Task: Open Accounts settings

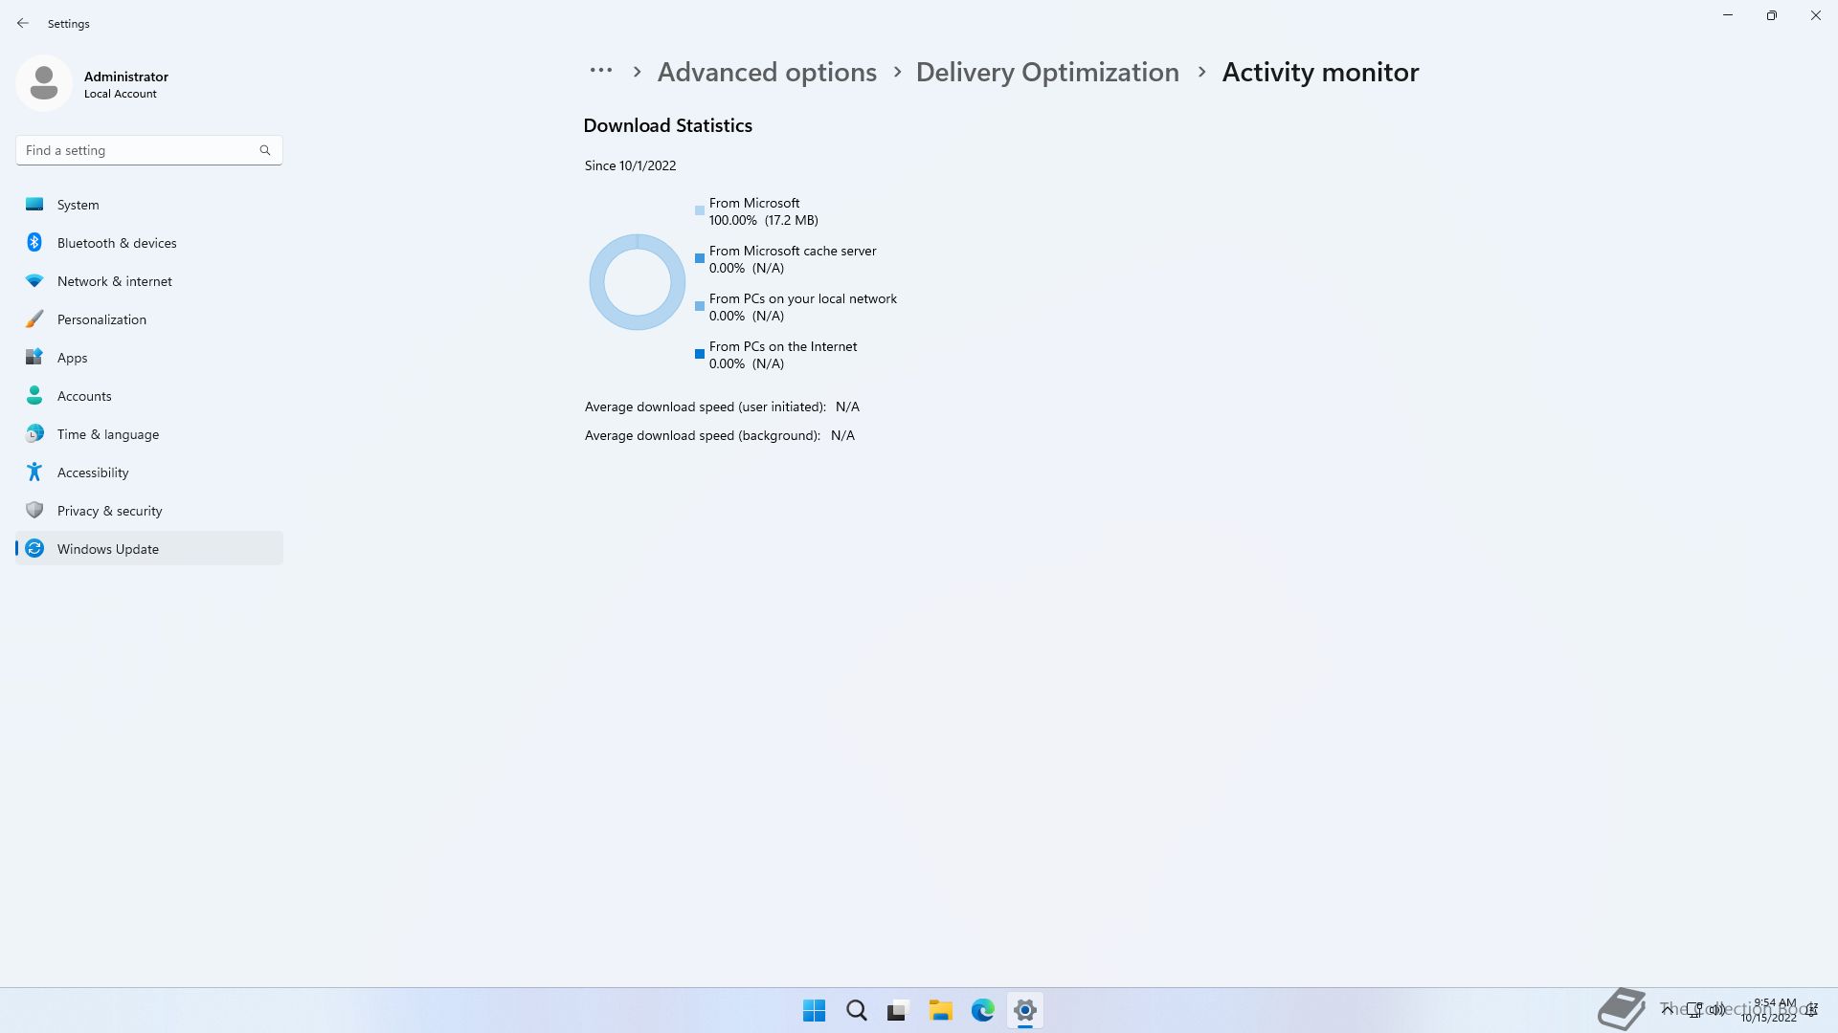Action: point(84,396)
